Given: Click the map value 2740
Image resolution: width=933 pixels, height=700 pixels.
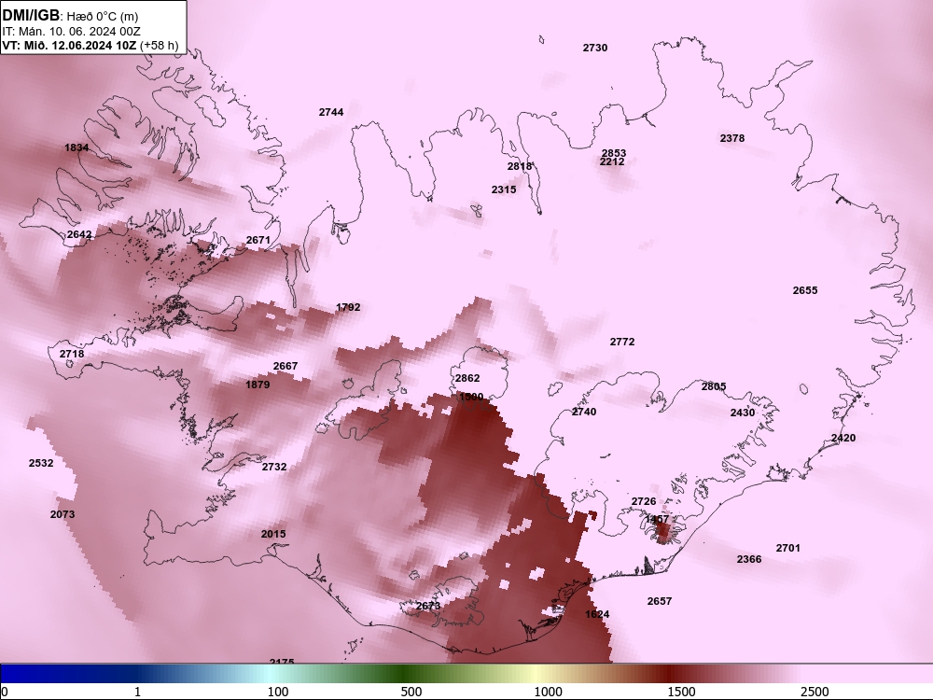Looking at the screenshot, I should pyautogui.click(x=584, y=412).
